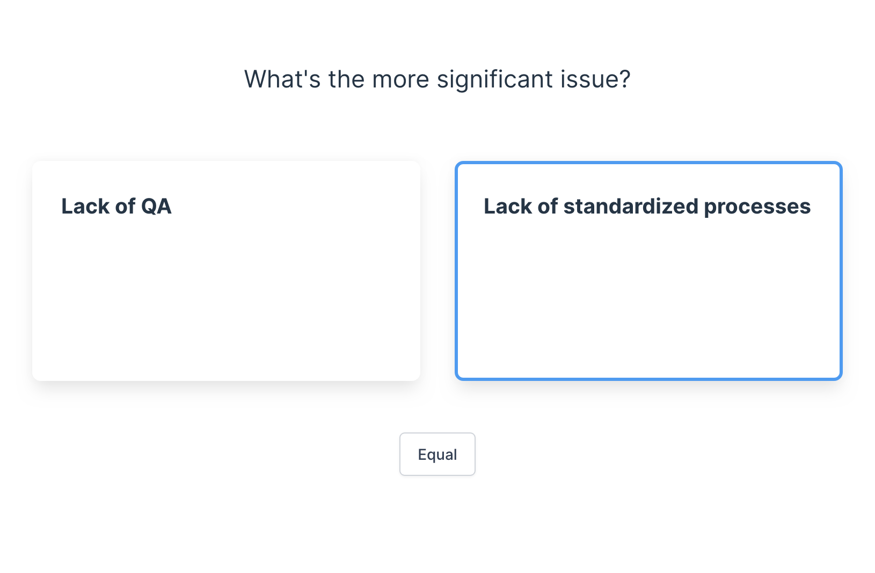
Task: Click the word "Lack" in the left card
Action: coord(85,207)
